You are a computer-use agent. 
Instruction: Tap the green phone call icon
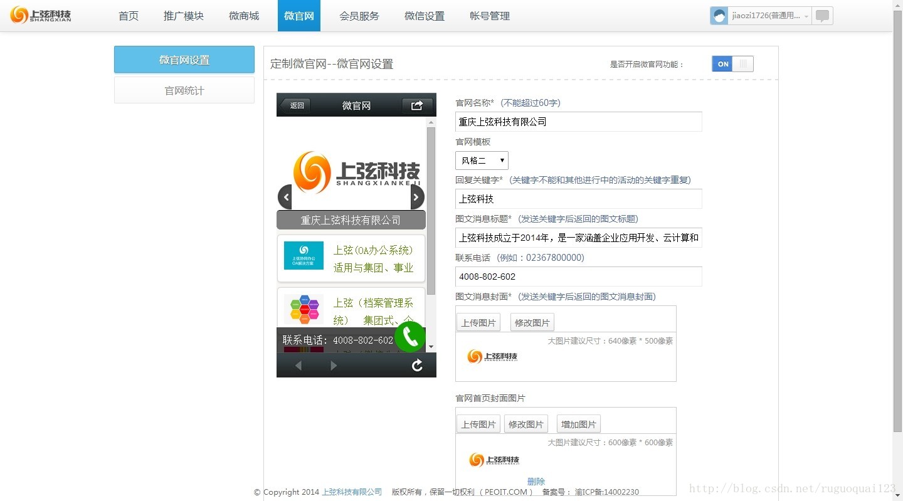point(410,337)
